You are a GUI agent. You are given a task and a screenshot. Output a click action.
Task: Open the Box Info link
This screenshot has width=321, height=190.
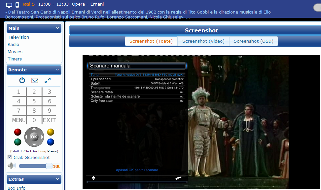[17, 188]
